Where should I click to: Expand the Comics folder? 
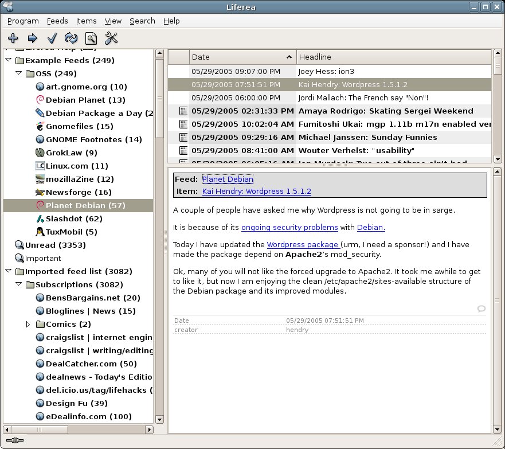click(28, 324)
